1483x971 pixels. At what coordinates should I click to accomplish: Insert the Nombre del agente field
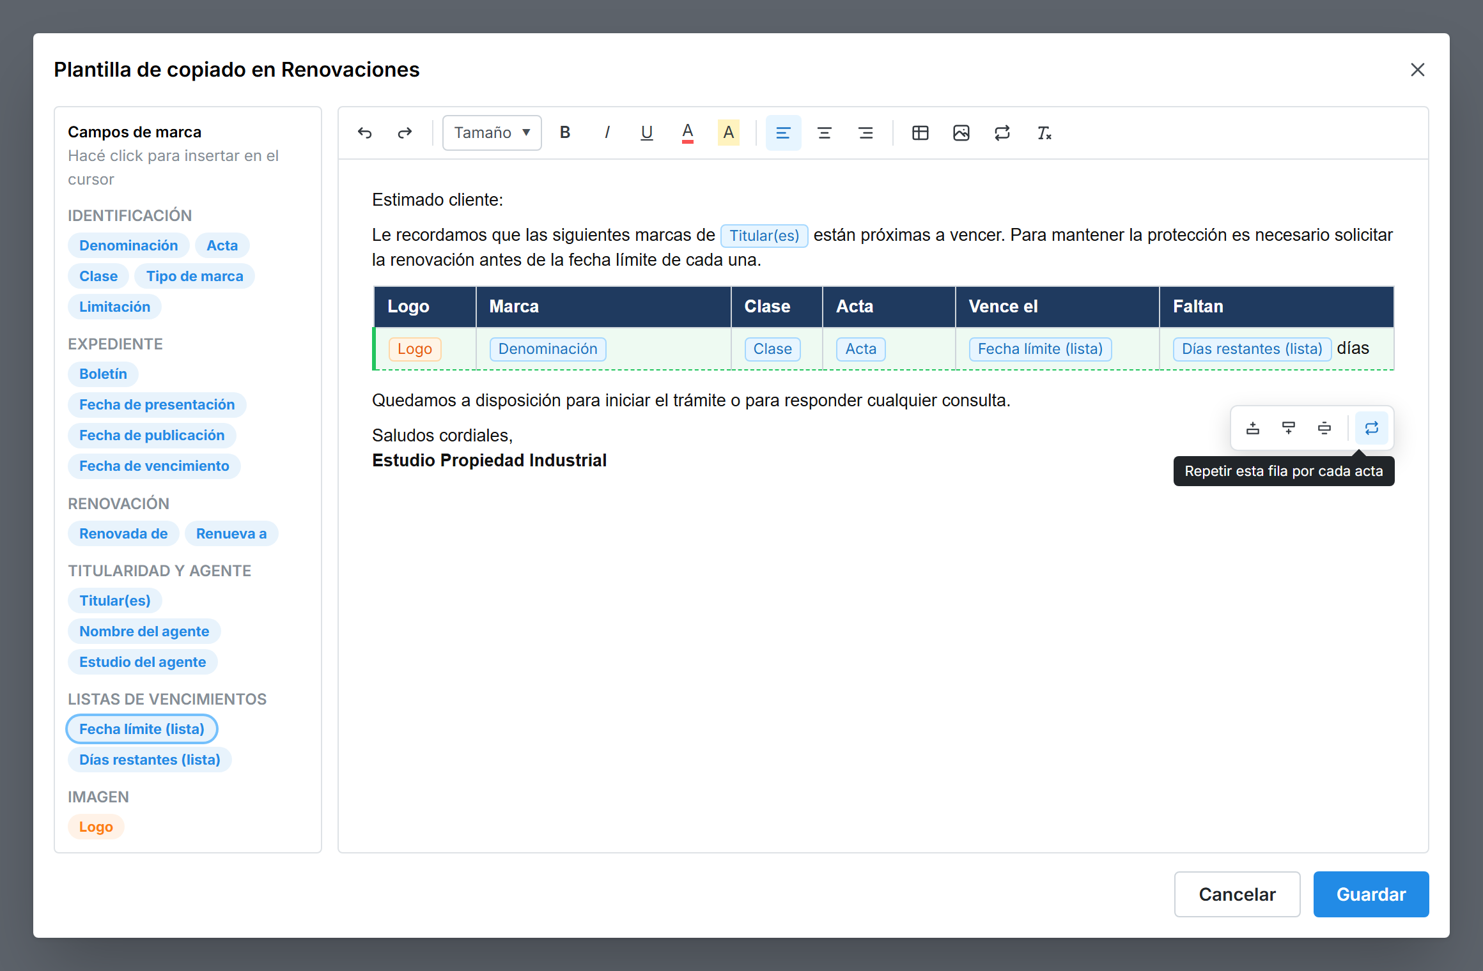coord(144,631)
